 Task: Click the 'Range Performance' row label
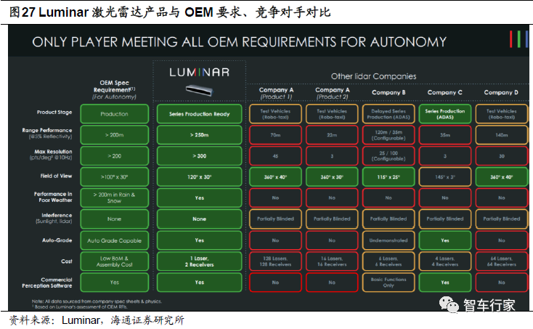pos(47,133)
